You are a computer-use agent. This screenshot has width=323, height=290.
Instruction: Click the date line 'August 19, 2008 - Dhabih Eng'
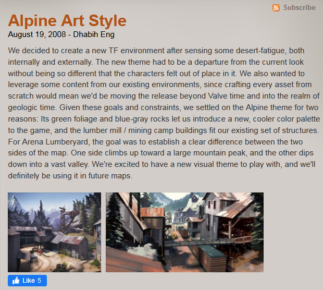click(61, 34)
